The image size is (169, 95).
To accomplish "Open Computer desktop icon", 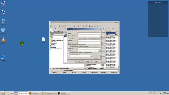I will click(x=3, y=3).
